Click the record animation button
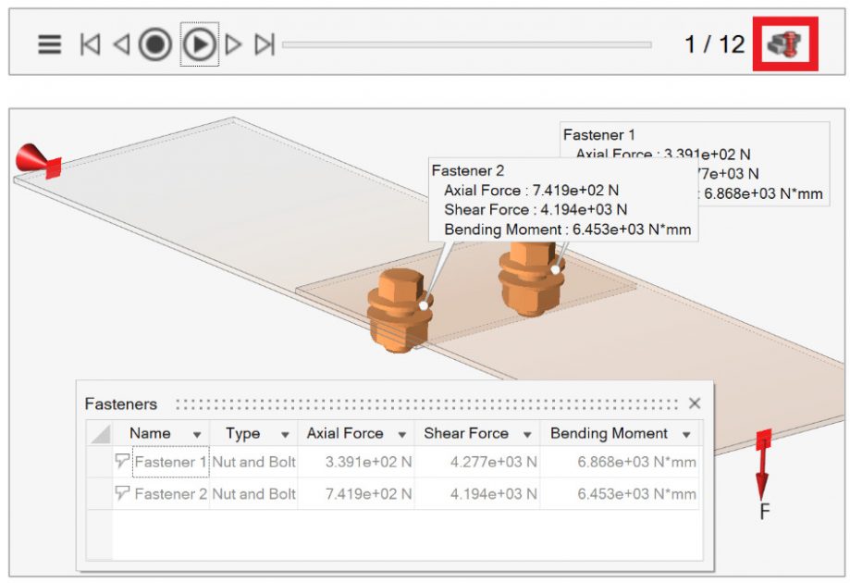850x583 pixels. click(x=155, y=44)
